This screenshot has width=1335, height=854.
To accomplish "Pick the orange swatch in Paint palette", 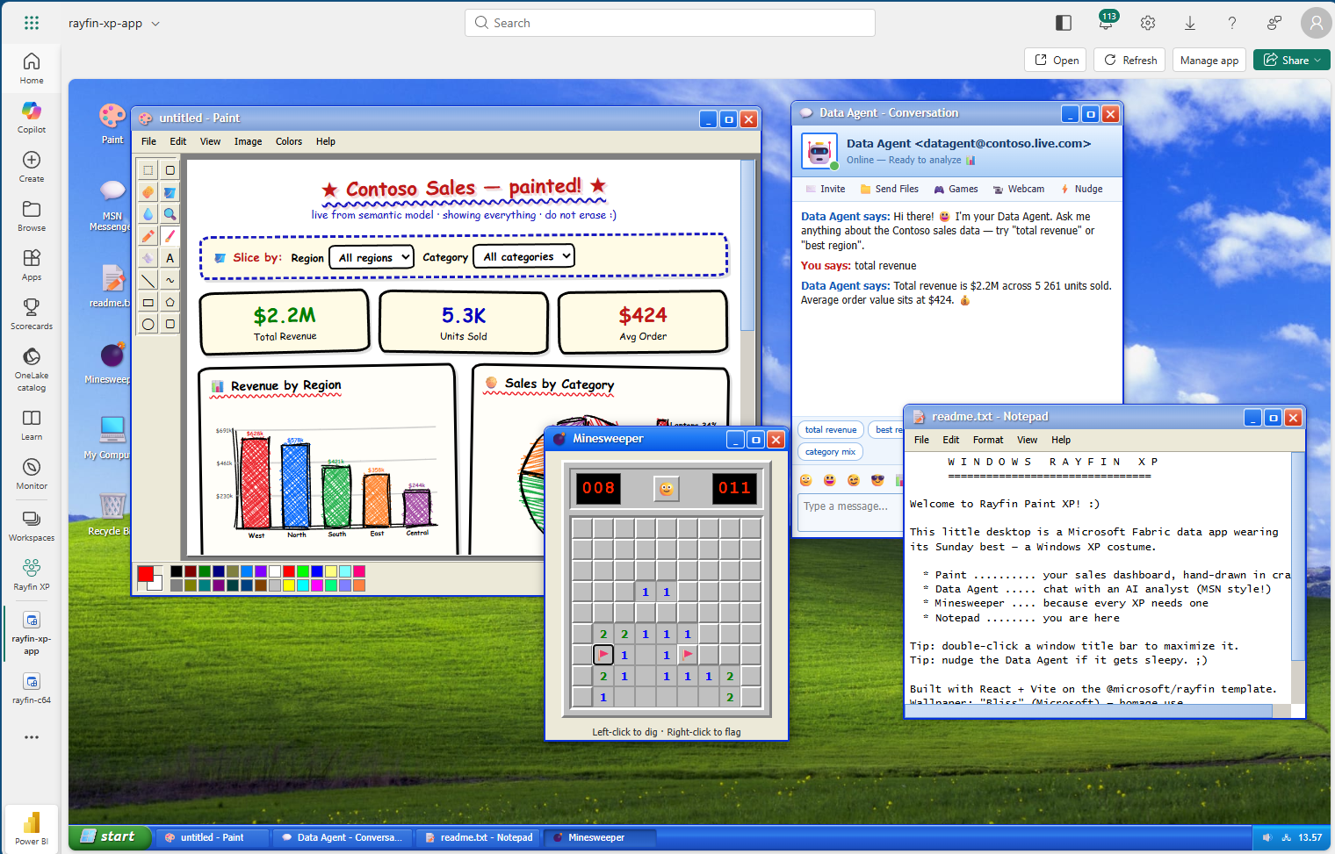I will point(359,585).
